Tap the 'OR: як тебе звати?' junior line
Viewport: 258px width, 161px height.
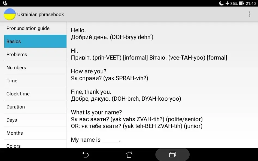[137, 126]
